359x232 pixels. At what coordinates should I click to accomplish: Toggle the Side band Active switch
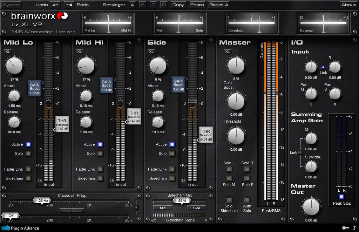coord(172,144)
